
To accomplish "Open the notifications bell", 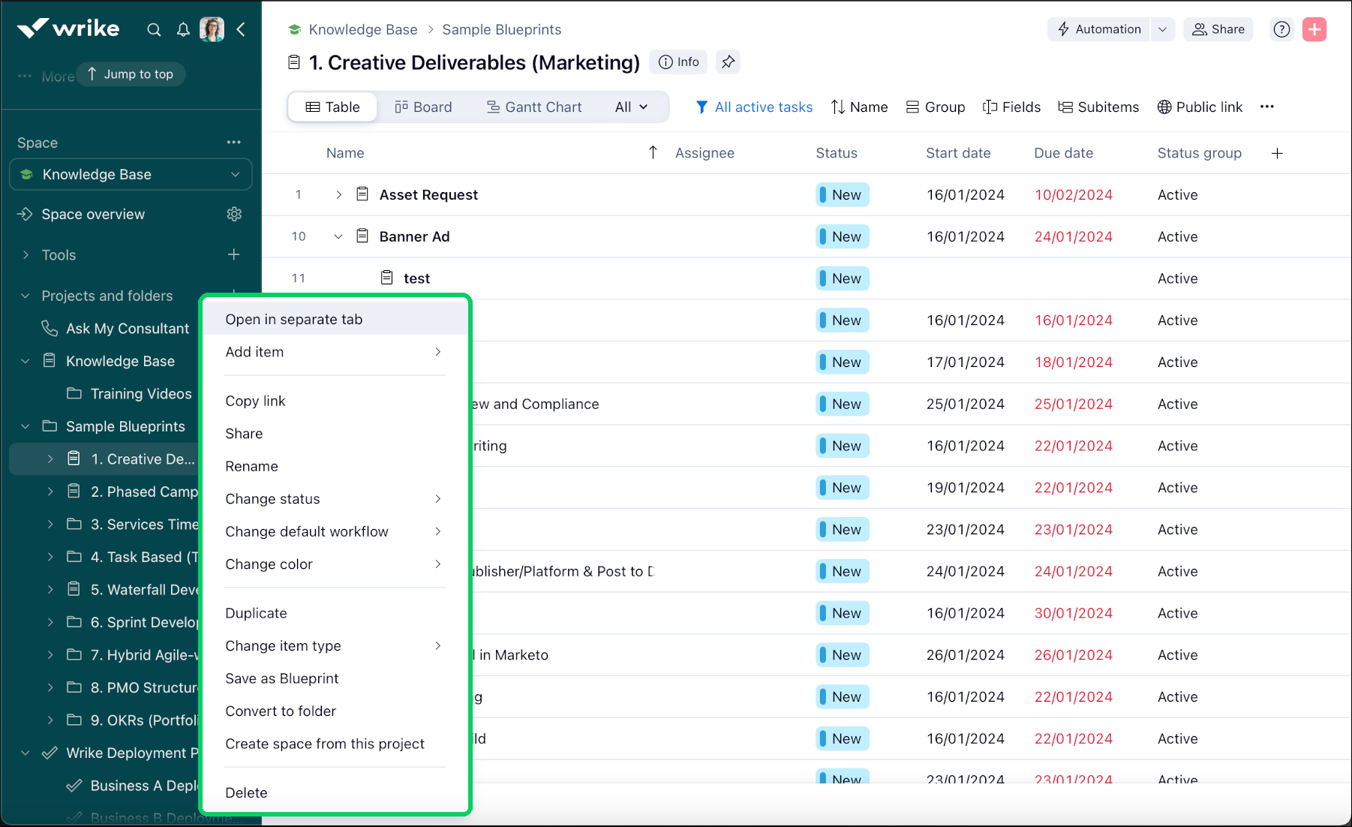I will pyautogui.click(x=183, y=30).
